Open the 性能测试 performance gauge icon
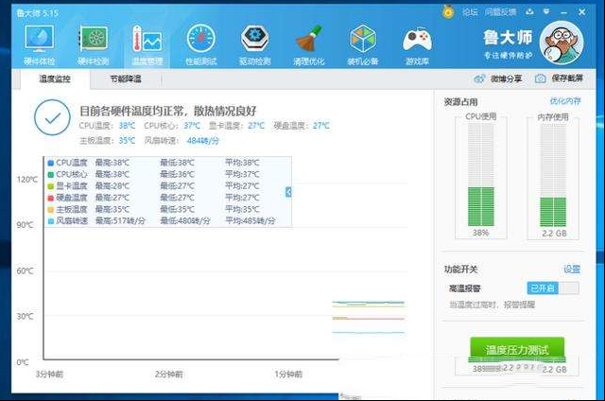 (201, 44)
